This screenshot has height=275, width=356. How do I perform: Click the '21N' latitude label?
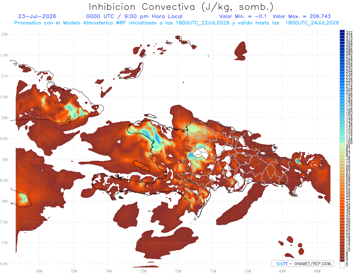point(4,76)
